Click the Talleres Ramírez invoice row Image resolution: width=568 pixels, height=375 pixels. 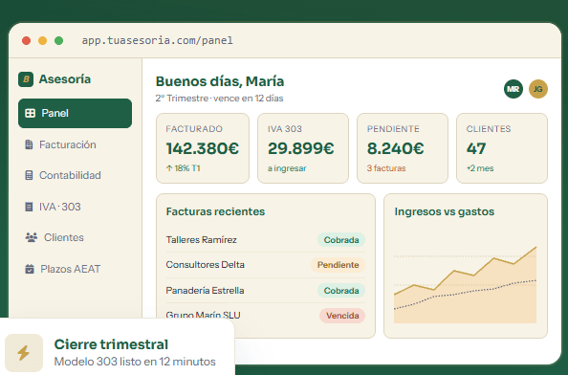point(266,240)
